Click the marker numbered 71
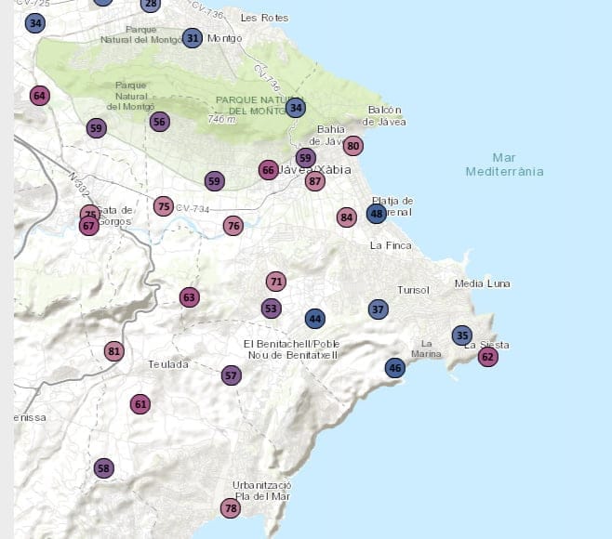Image resolution: width=612 pixels, height=539 pixels. pyautogui.click(x=275, y=282)
